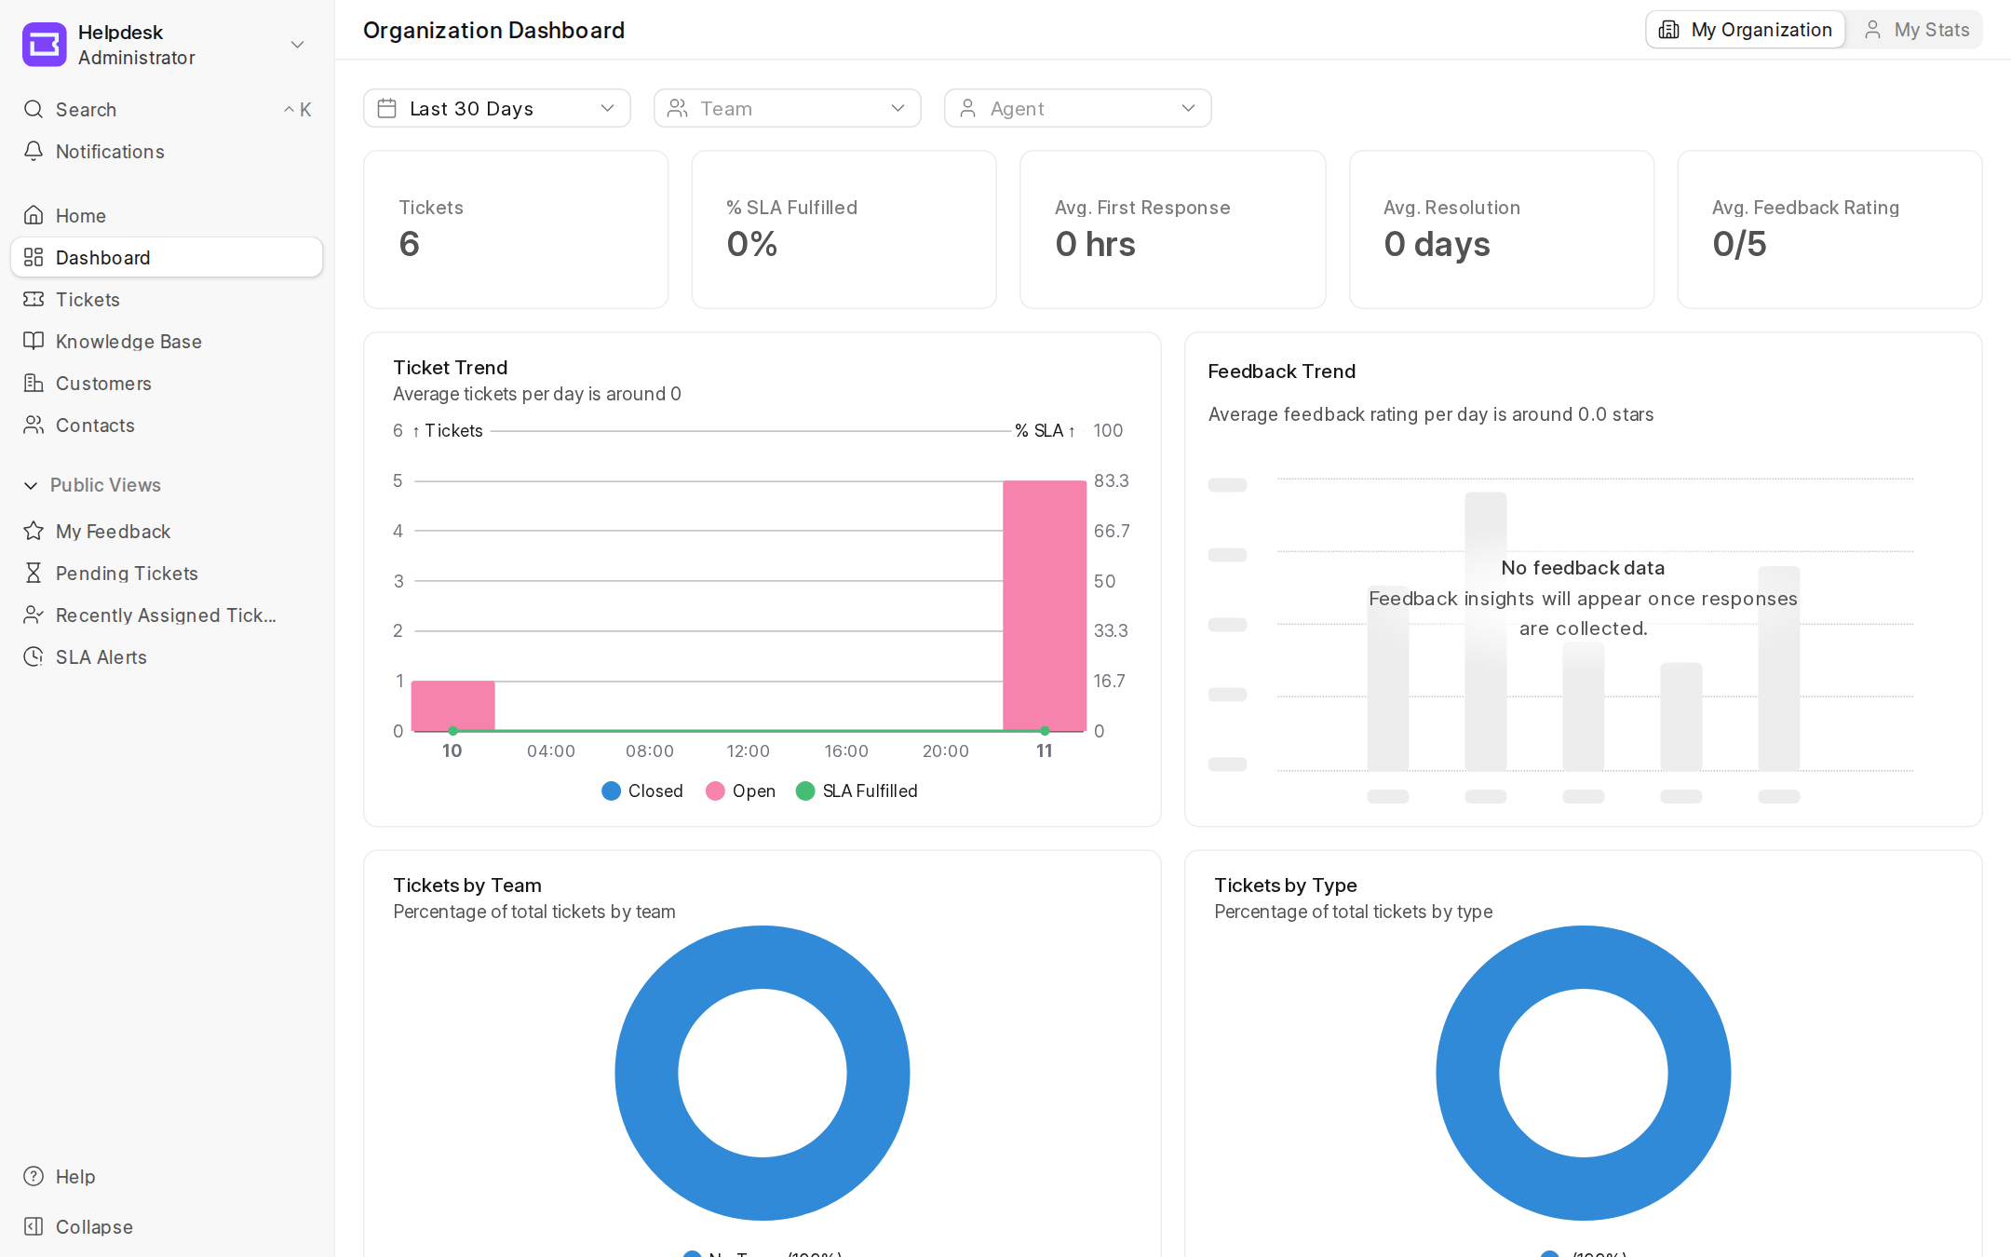Click the building icon on My Organization
Viewport: 2011px width, 1257px height.
(x=1669, y=30)
